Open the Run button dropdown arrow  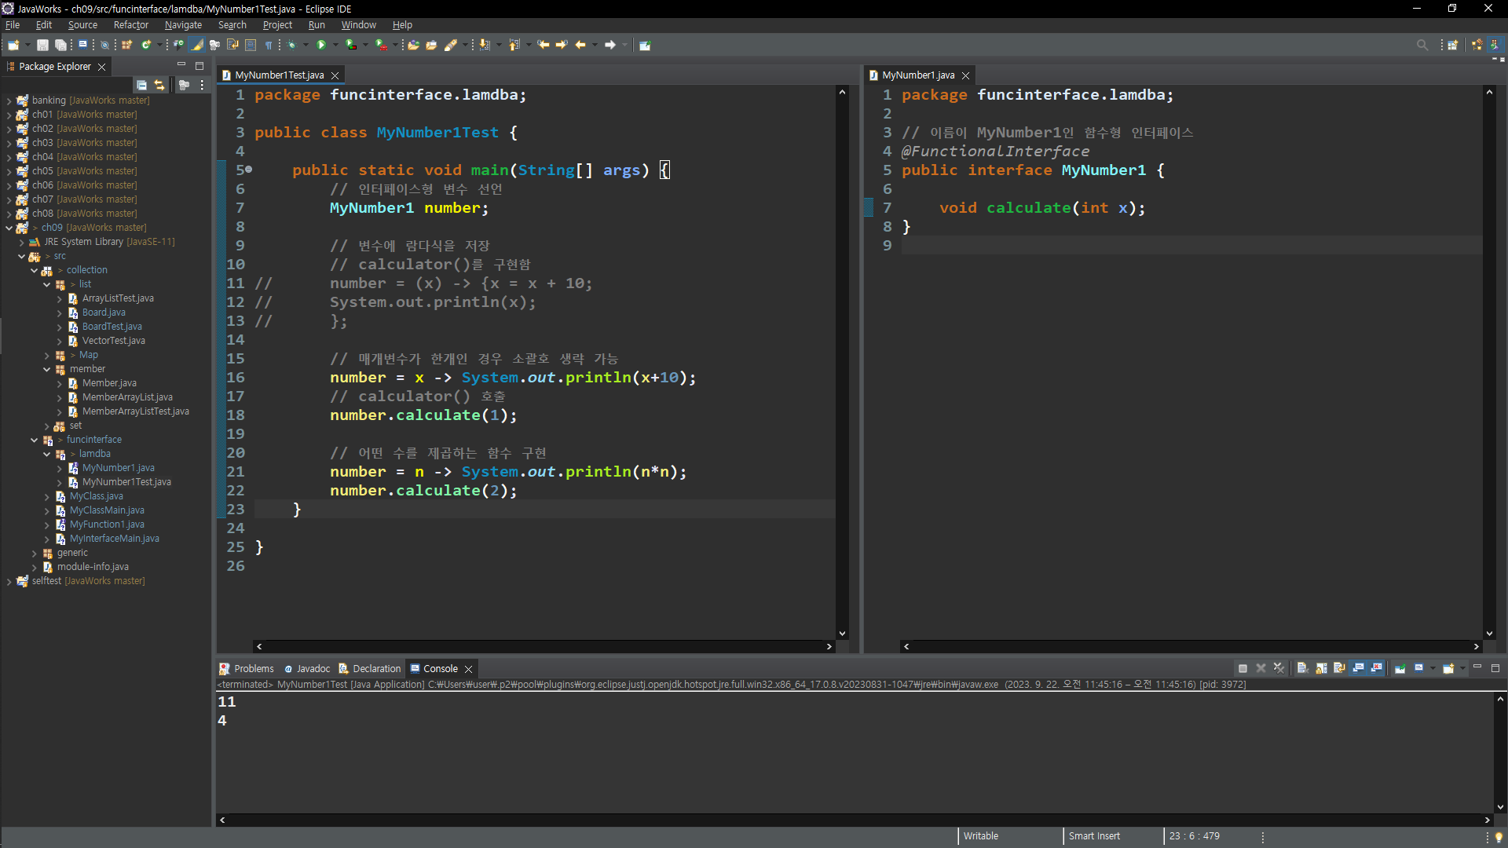tap(335, 45)
